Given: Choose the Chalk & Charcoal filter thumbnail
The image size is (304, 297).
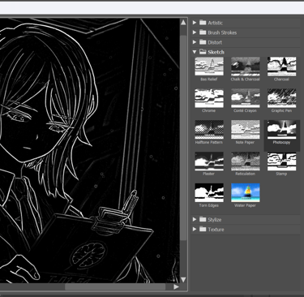Looking at the screenshot, I should [246, 67].
